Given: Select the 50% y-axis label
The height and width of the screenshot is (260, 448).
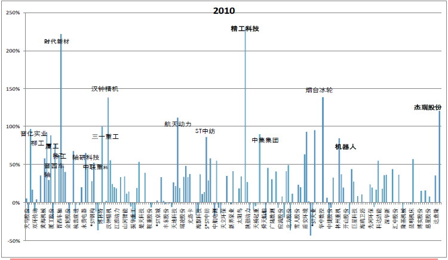Looking at the screenshot, I should tap(14, 165).
